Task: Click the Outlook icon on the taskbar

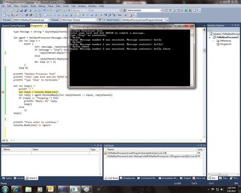Action: coord(51,189)
